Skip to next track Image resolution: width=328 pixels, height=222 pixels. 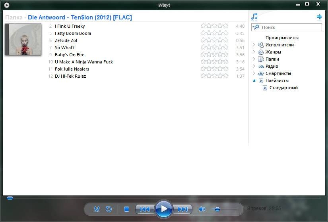pos(182,209)
